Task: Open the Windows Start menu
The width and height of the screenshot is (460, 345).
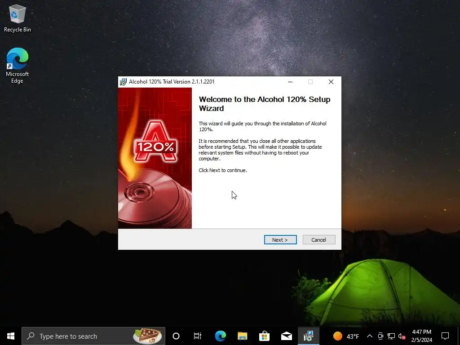Action: point(11,336)
